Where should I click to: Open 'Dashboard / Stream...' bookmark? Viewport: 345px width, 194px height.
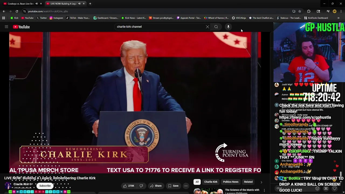pos(106,18)
